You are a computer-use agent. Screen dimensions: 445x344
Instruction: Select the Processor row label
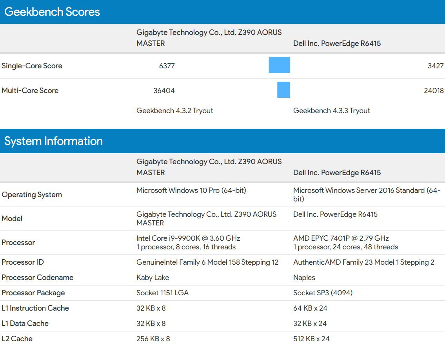pos(18,243)
